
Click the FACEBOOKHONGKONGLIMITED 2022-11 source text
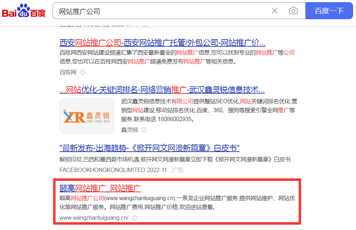(x=113, y=170)
